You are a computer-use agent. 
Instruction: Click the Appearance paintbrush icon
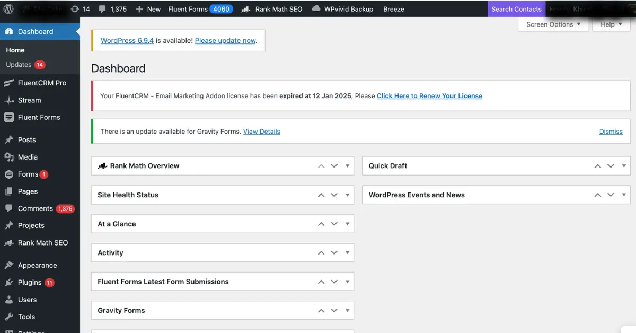[x=9, y=265]
